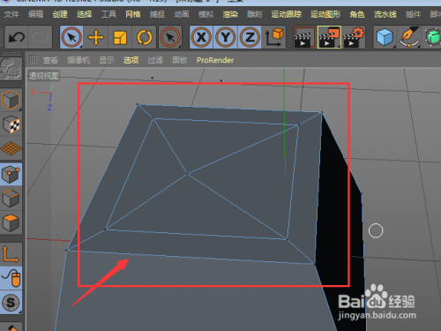Open viewport 面板 (Panel) menu
This screenshot has width=441, height=331.
[x=180, y=60]
